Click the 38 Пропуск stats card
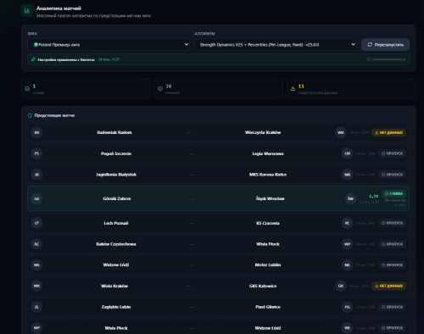Screen dimensions: 424x334 click(218, 89)
